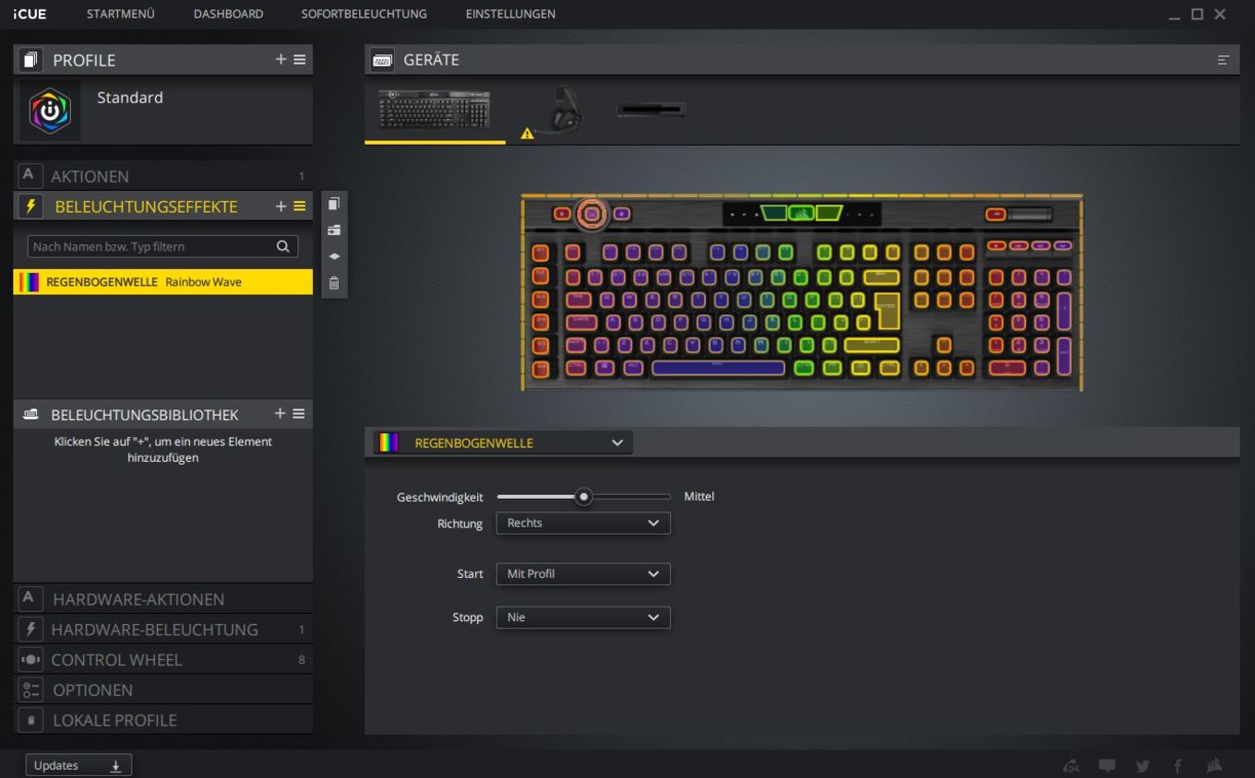Click the iCUE logo
The width and height of the screenshot is (1255, 778).
(x=30, y=14)
